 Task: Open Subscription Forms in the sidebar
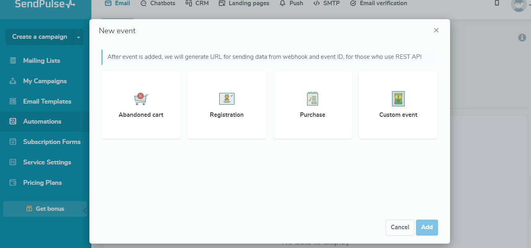pyautogui.click(x=52, y=142)
